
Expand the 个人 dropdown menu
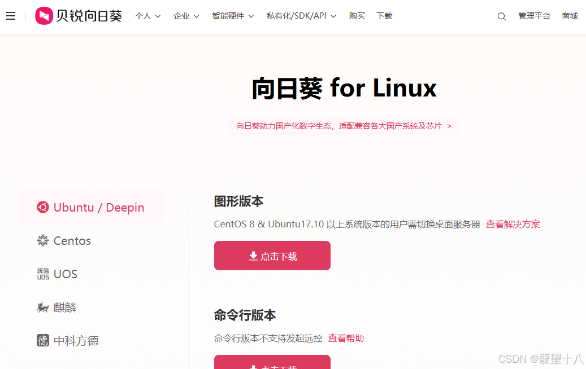click(x=147, y=16)
